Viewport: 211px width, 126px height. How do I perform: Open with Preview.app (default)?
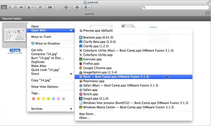[133, 31]
